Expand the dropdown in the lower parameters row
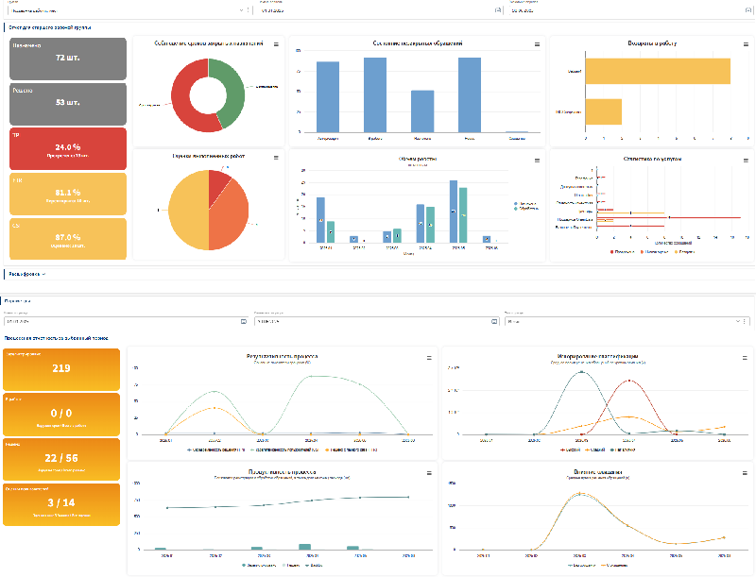 point(747,321)
